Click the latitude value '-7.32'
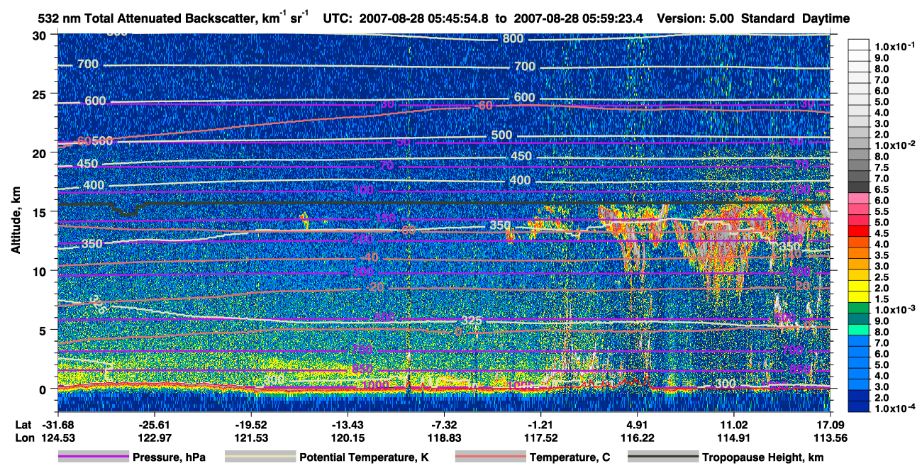 (444, 424)
